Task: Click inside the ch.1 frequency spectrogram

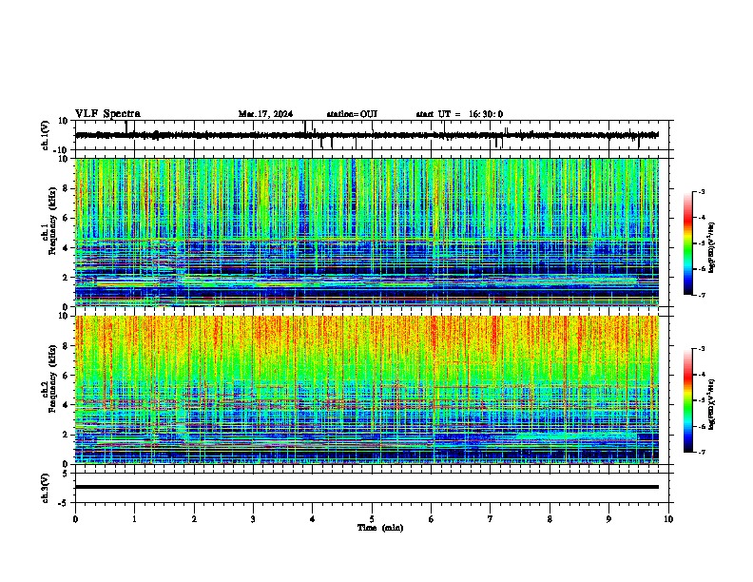Action: tap(367, 232)
